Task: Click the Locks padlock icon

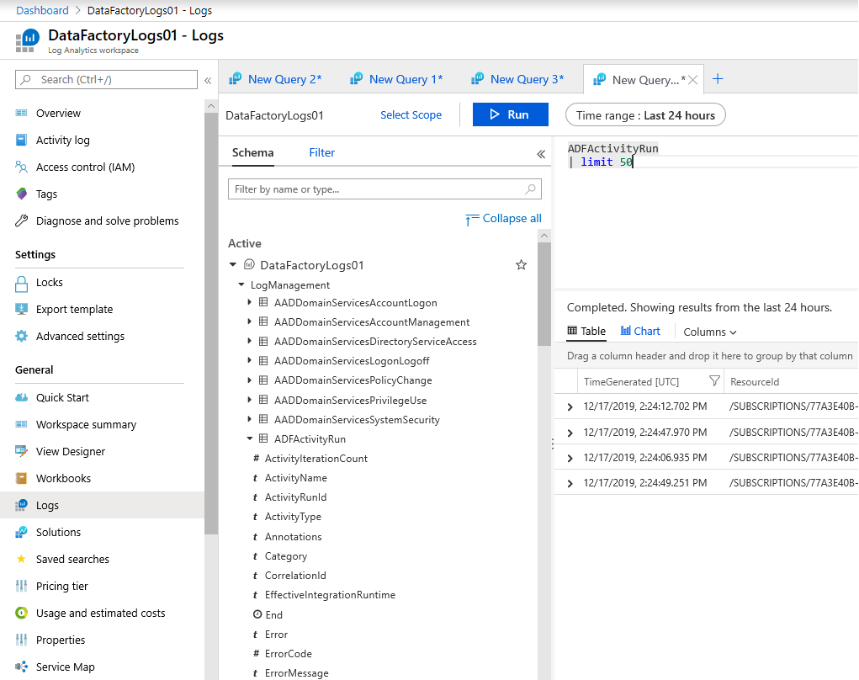Action: point(22,283)
